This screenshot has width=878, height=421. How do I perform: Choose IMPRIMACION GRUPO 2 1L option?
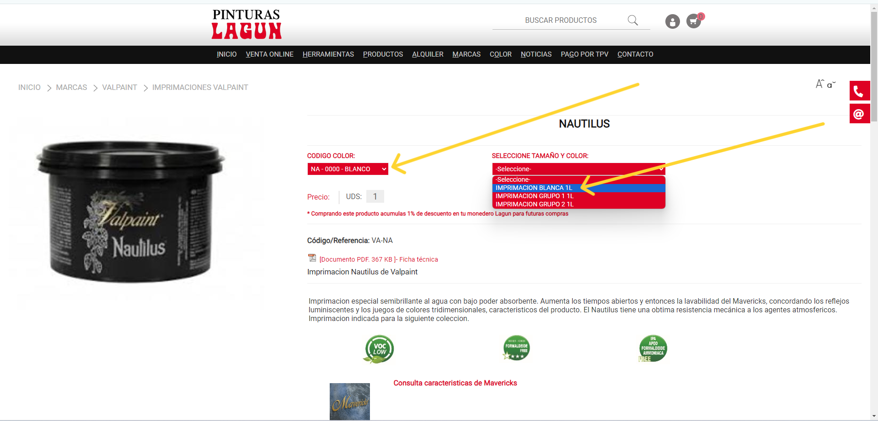pos(534,204)
